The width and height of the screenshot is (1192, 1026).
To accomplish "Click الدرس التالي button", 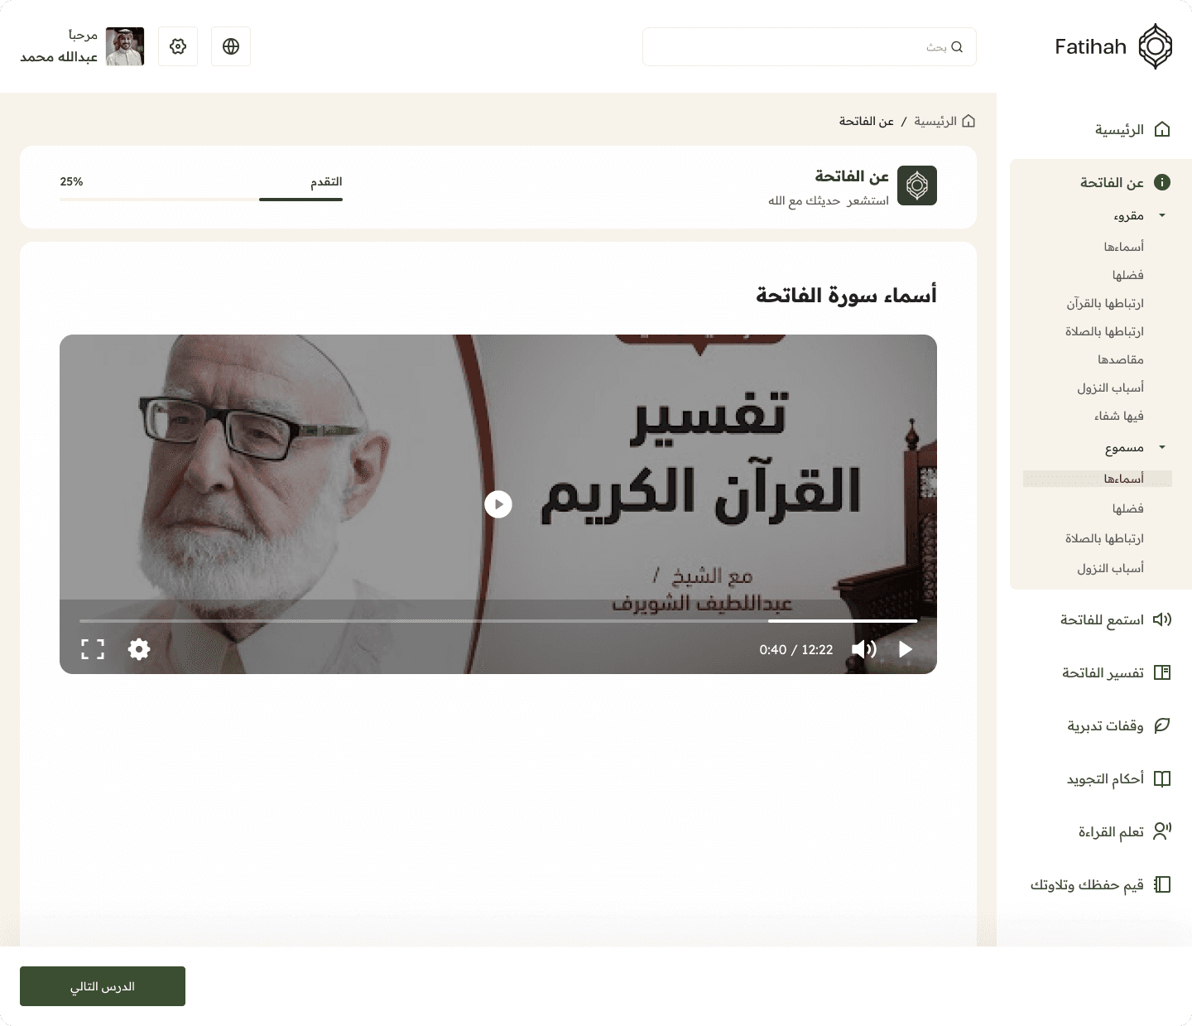I will coord(103,986).
